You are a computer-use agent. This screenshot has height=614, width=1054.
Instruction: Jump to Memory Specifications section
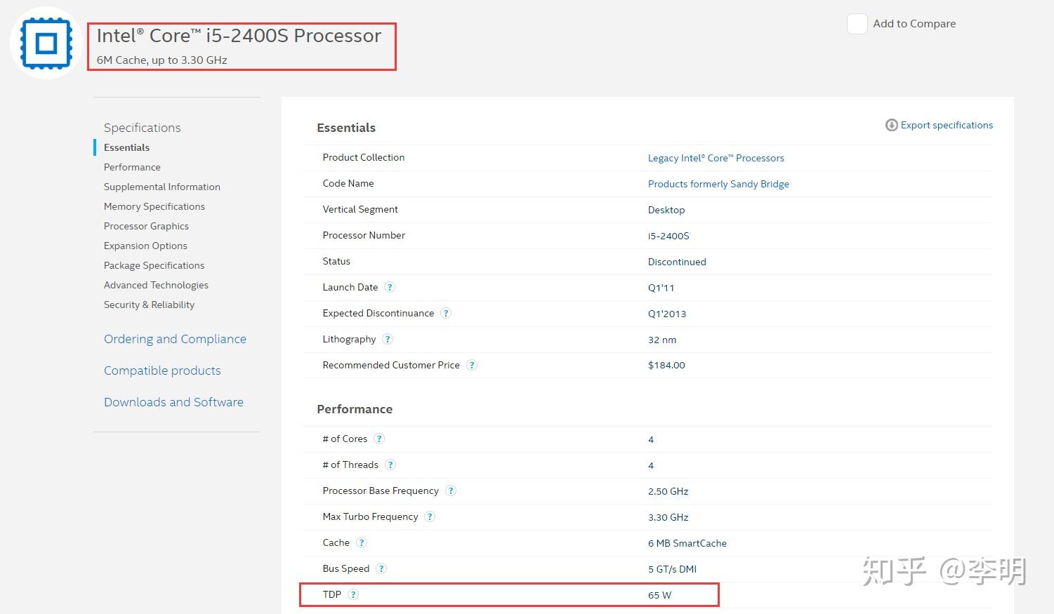click(x=154, y=206)
